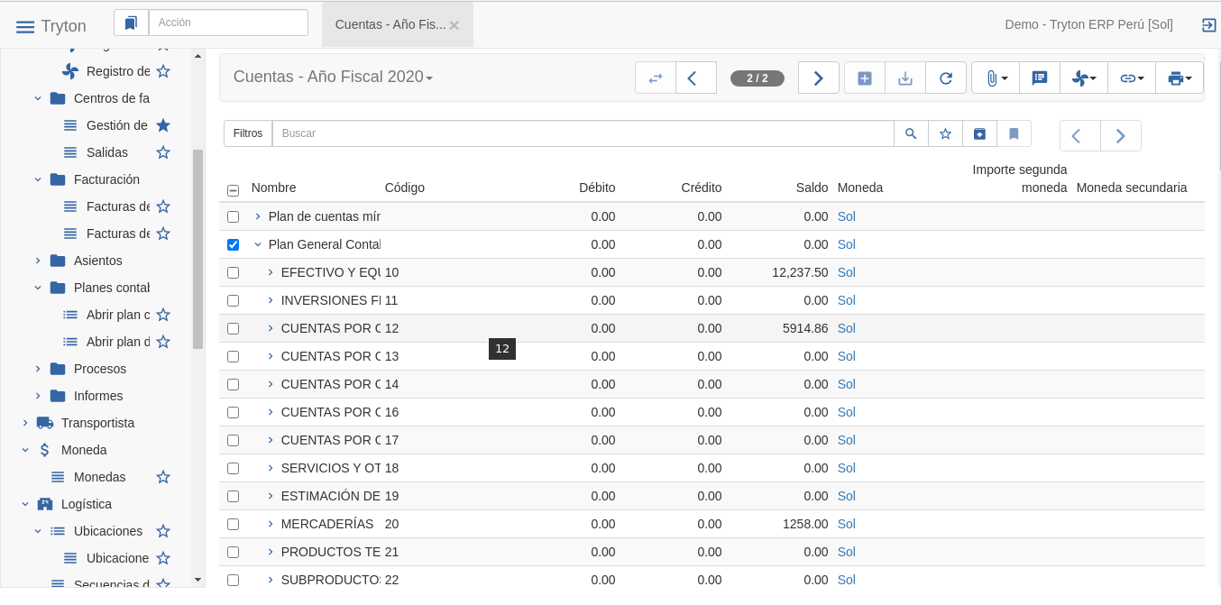Open the Procesos menu item
Viewport: 1221px width, 605px height.
[100, 369]
